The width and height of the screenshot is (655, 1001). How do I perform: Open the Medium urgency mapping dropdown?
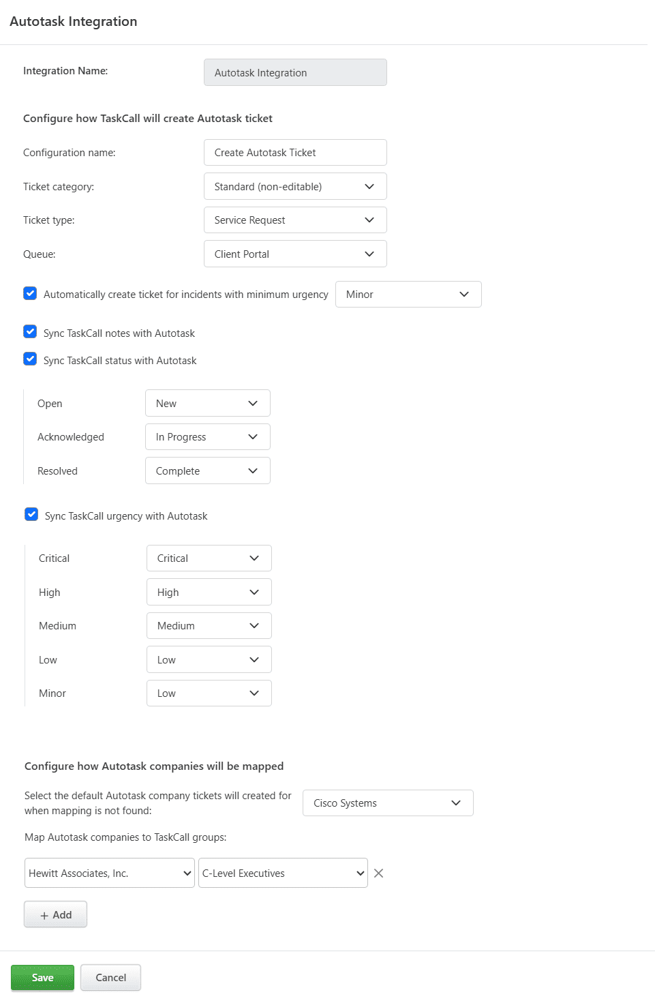pyautogui.click(x=209, y=625)
